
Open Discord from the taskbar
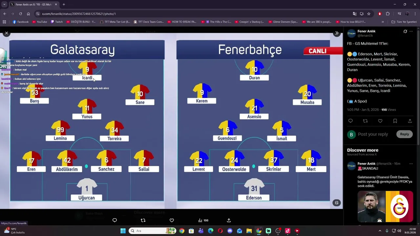point(230,231)
